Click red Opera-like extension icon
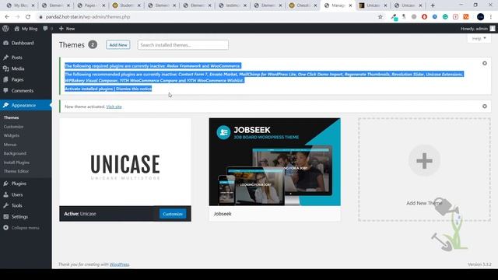The image size is (498, 280). click(424, 17)
